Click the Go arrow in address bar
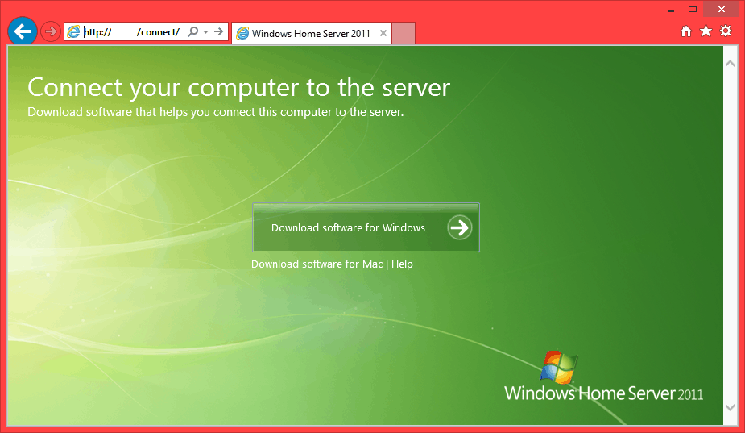This screenshot has width=745, height=433. pos(218,32)
